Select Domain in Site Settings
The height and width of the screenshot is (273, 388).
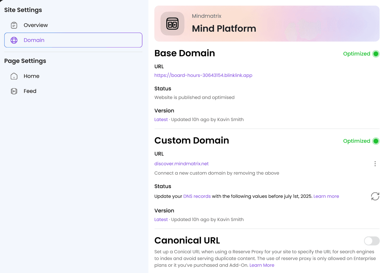(73, 40)
